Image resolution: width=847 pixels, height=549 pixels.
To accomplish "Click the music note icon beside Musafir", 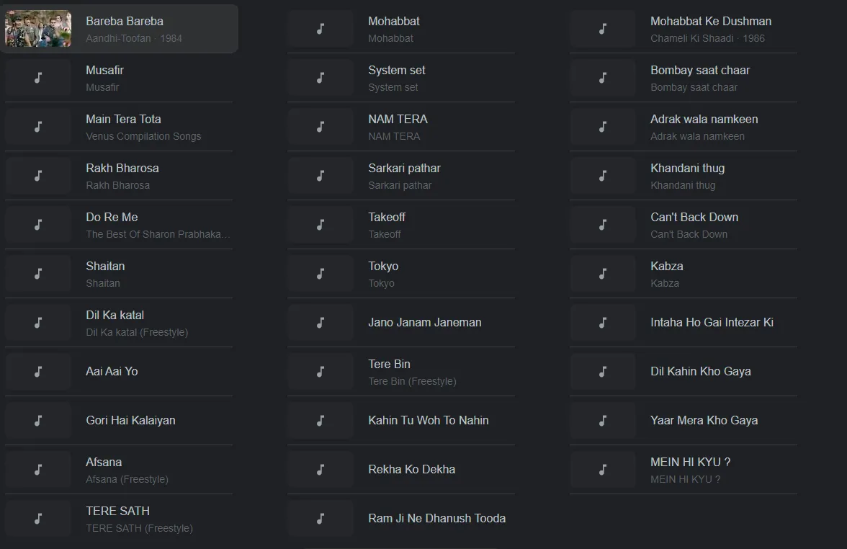I will [x=38, y=78].
